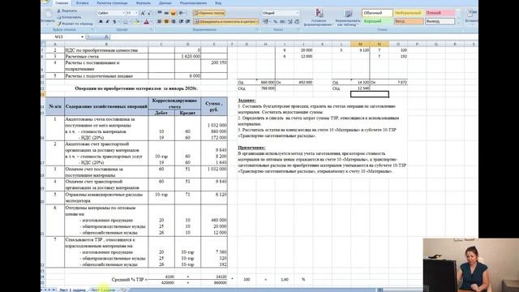Screen dimensions: 519x292
Task: Toggle Middle Align vertical alignment
Action: point(166,13)
